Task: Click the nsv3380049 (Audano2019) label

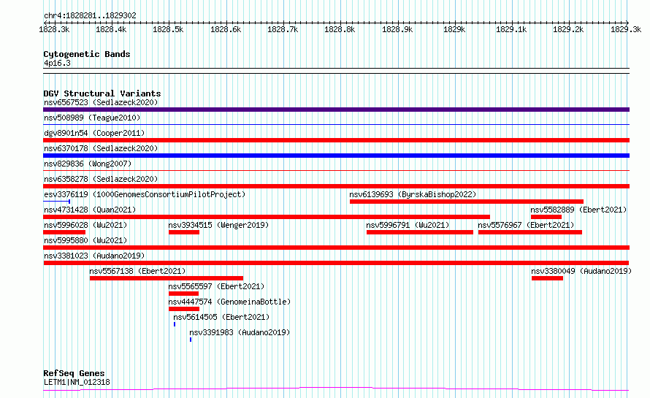Action: tap(581, 271)
